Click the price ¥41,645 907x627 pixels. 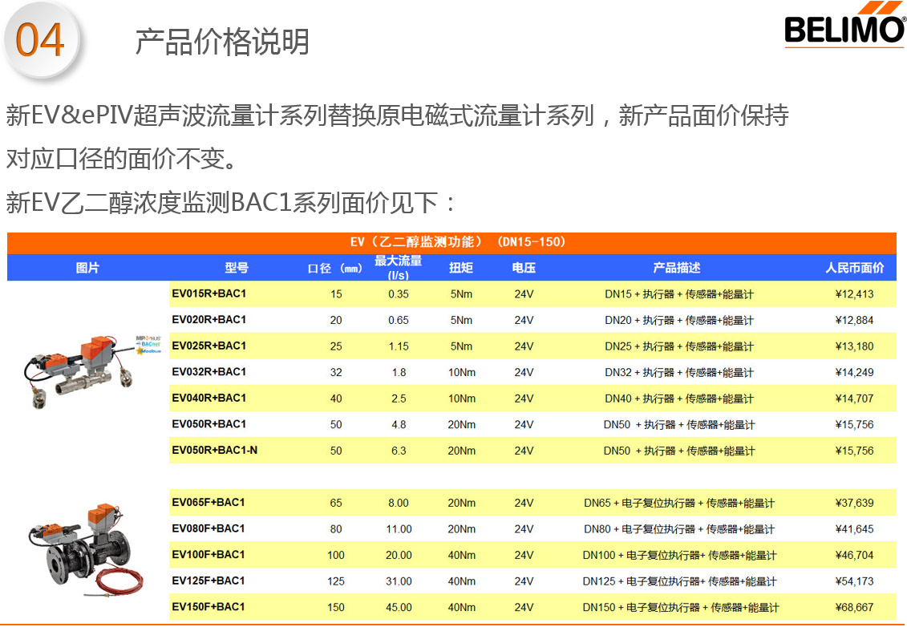pos(854,528)
